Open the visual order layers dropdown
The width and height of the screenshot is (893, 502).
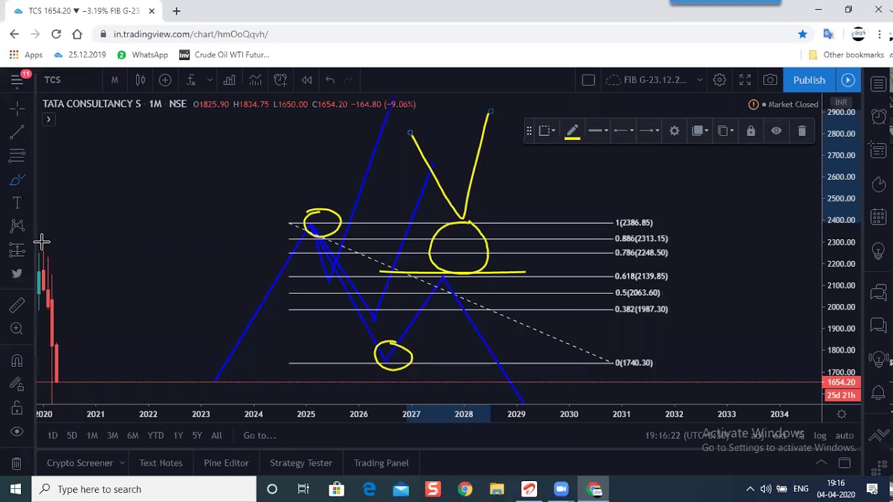pos(700,130)
